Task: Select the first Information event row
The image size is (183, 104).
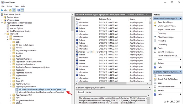Action: (x=112, y=22)
